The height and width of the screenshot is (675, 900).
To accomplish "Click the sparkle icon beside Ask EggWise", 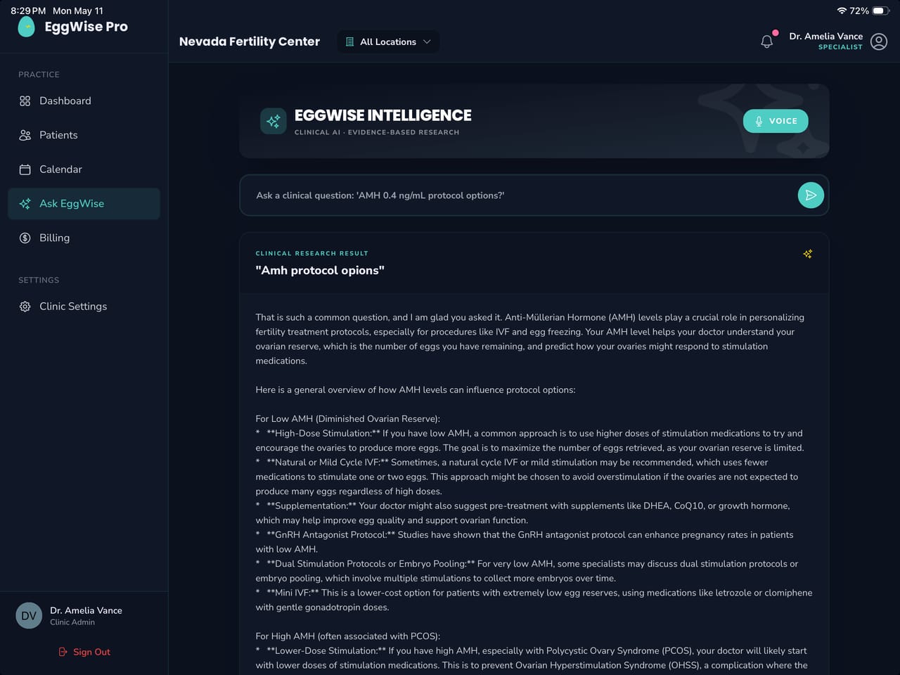I will [25, 204].
